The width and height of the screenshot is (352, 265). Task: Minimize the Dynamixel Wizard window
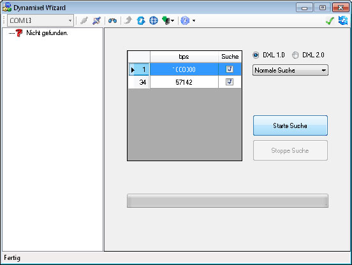pos(304,8)
